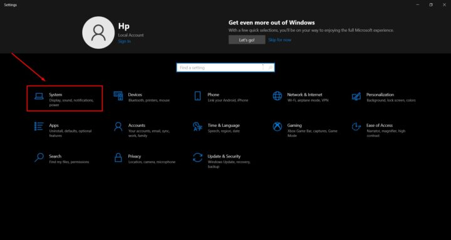Click the Let's go! button
The width and height of the screenshot is (451, 240).
click(x=247, y=40)
